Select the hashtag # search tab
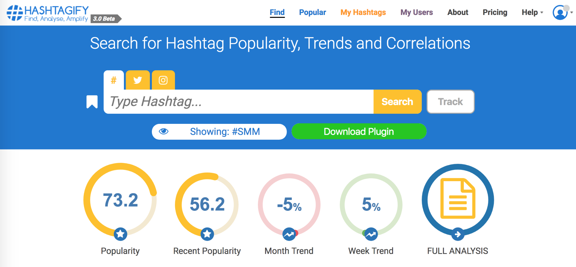 point(114,80)
